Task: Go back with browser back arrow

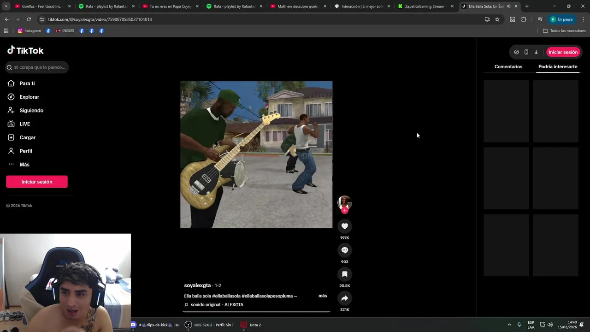Action: click(6, 19)
